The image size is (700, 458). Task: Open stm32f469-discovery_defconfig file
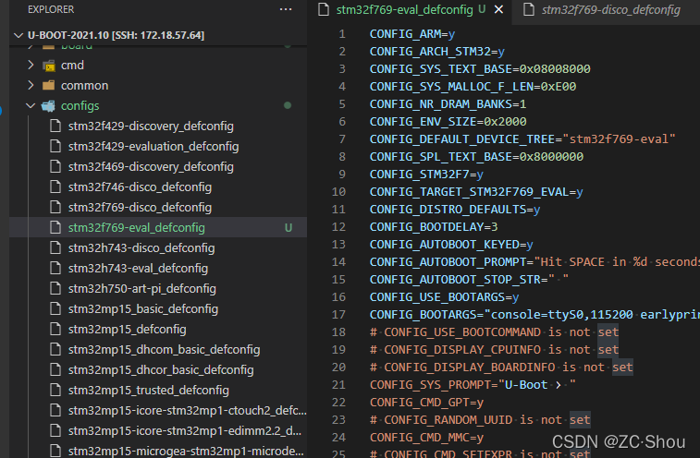151,167
